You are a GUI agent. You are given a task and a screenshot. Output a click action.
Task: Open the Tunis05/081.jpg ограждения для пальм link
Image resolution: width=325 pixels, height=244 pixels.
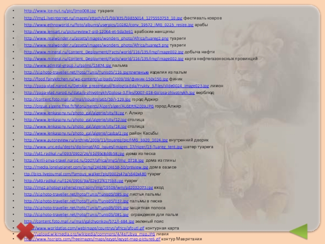[x=76, y=215]
